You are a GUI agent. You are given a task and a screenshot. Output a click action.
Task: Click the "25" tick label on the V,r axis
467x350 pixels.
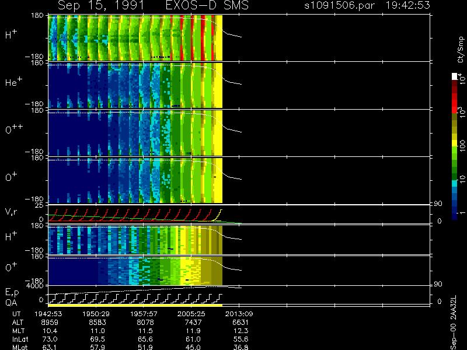(x=39, y=205)
